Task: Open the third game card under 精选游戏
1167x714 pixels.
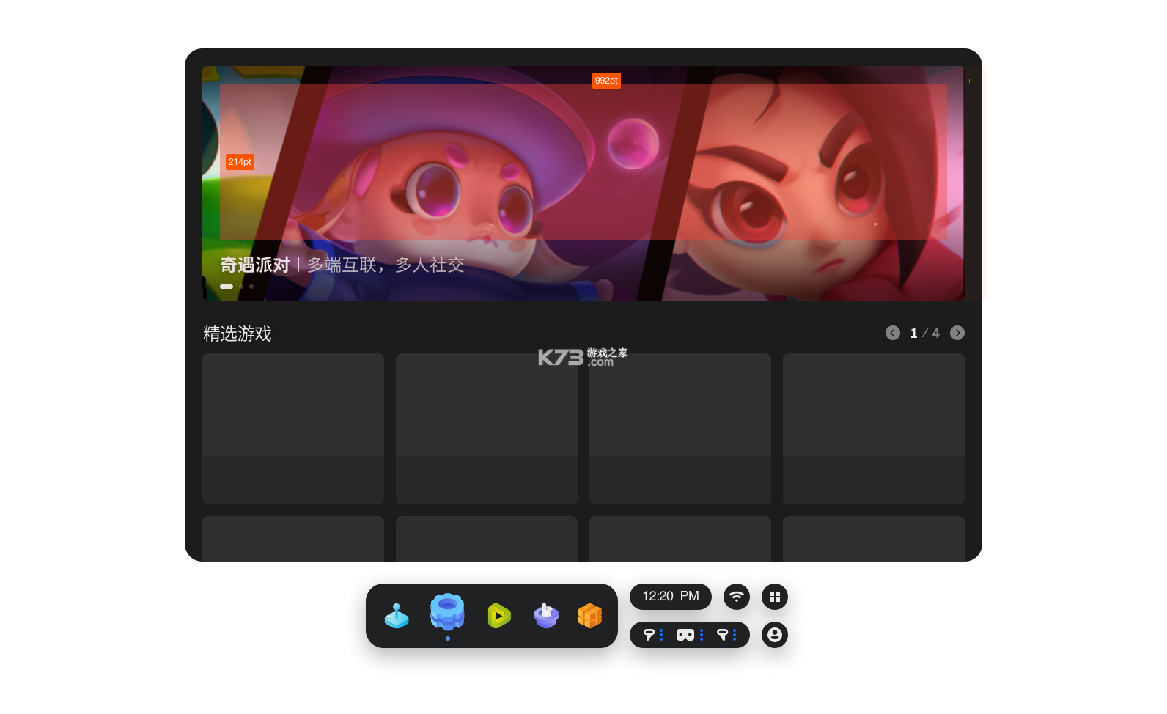Action: pyautogui.click(x=680, y=429)
